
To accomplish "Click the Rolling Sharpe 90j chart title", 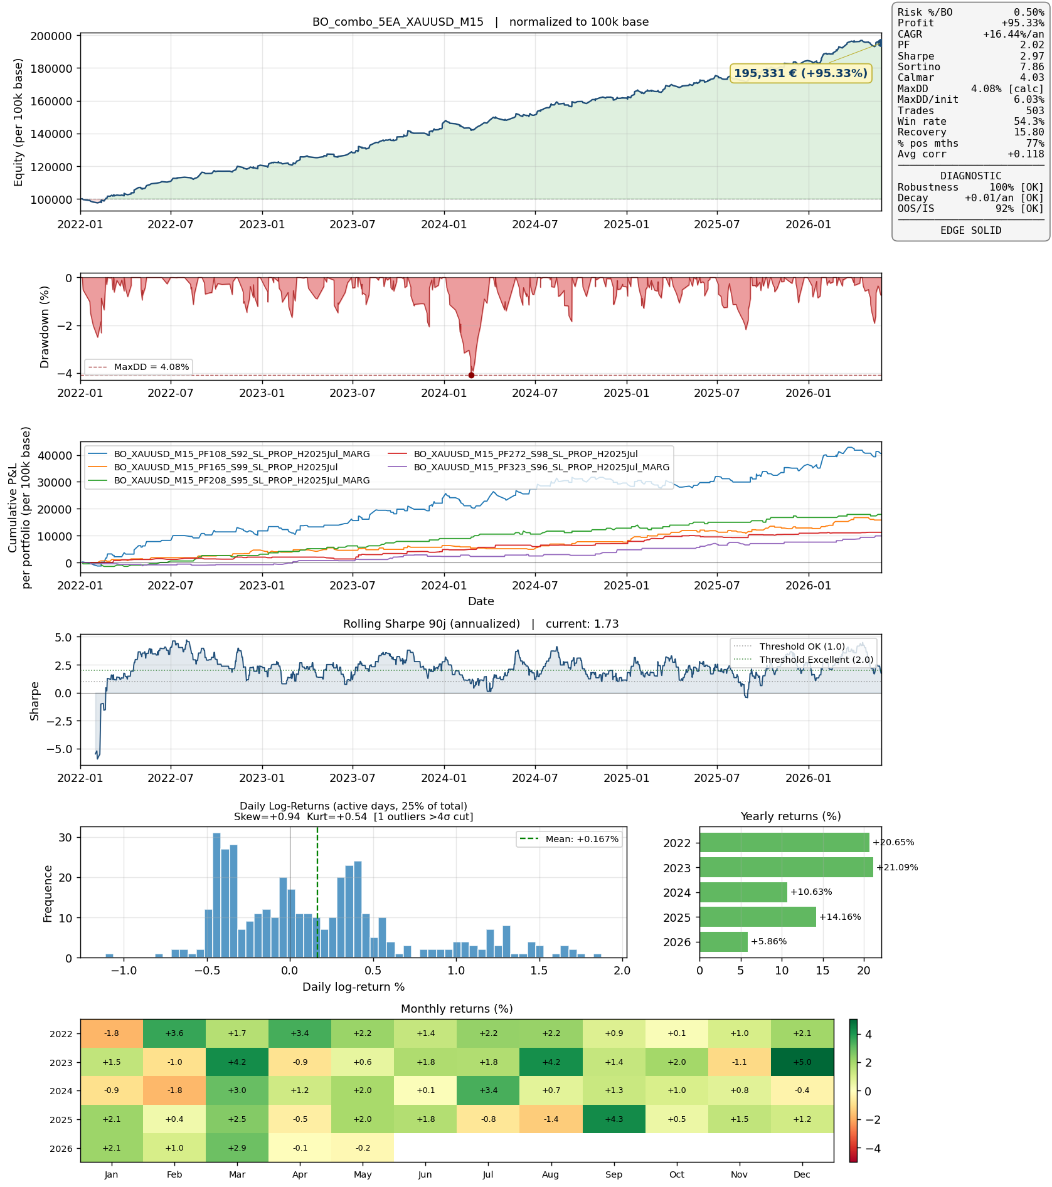I will 481,624.
